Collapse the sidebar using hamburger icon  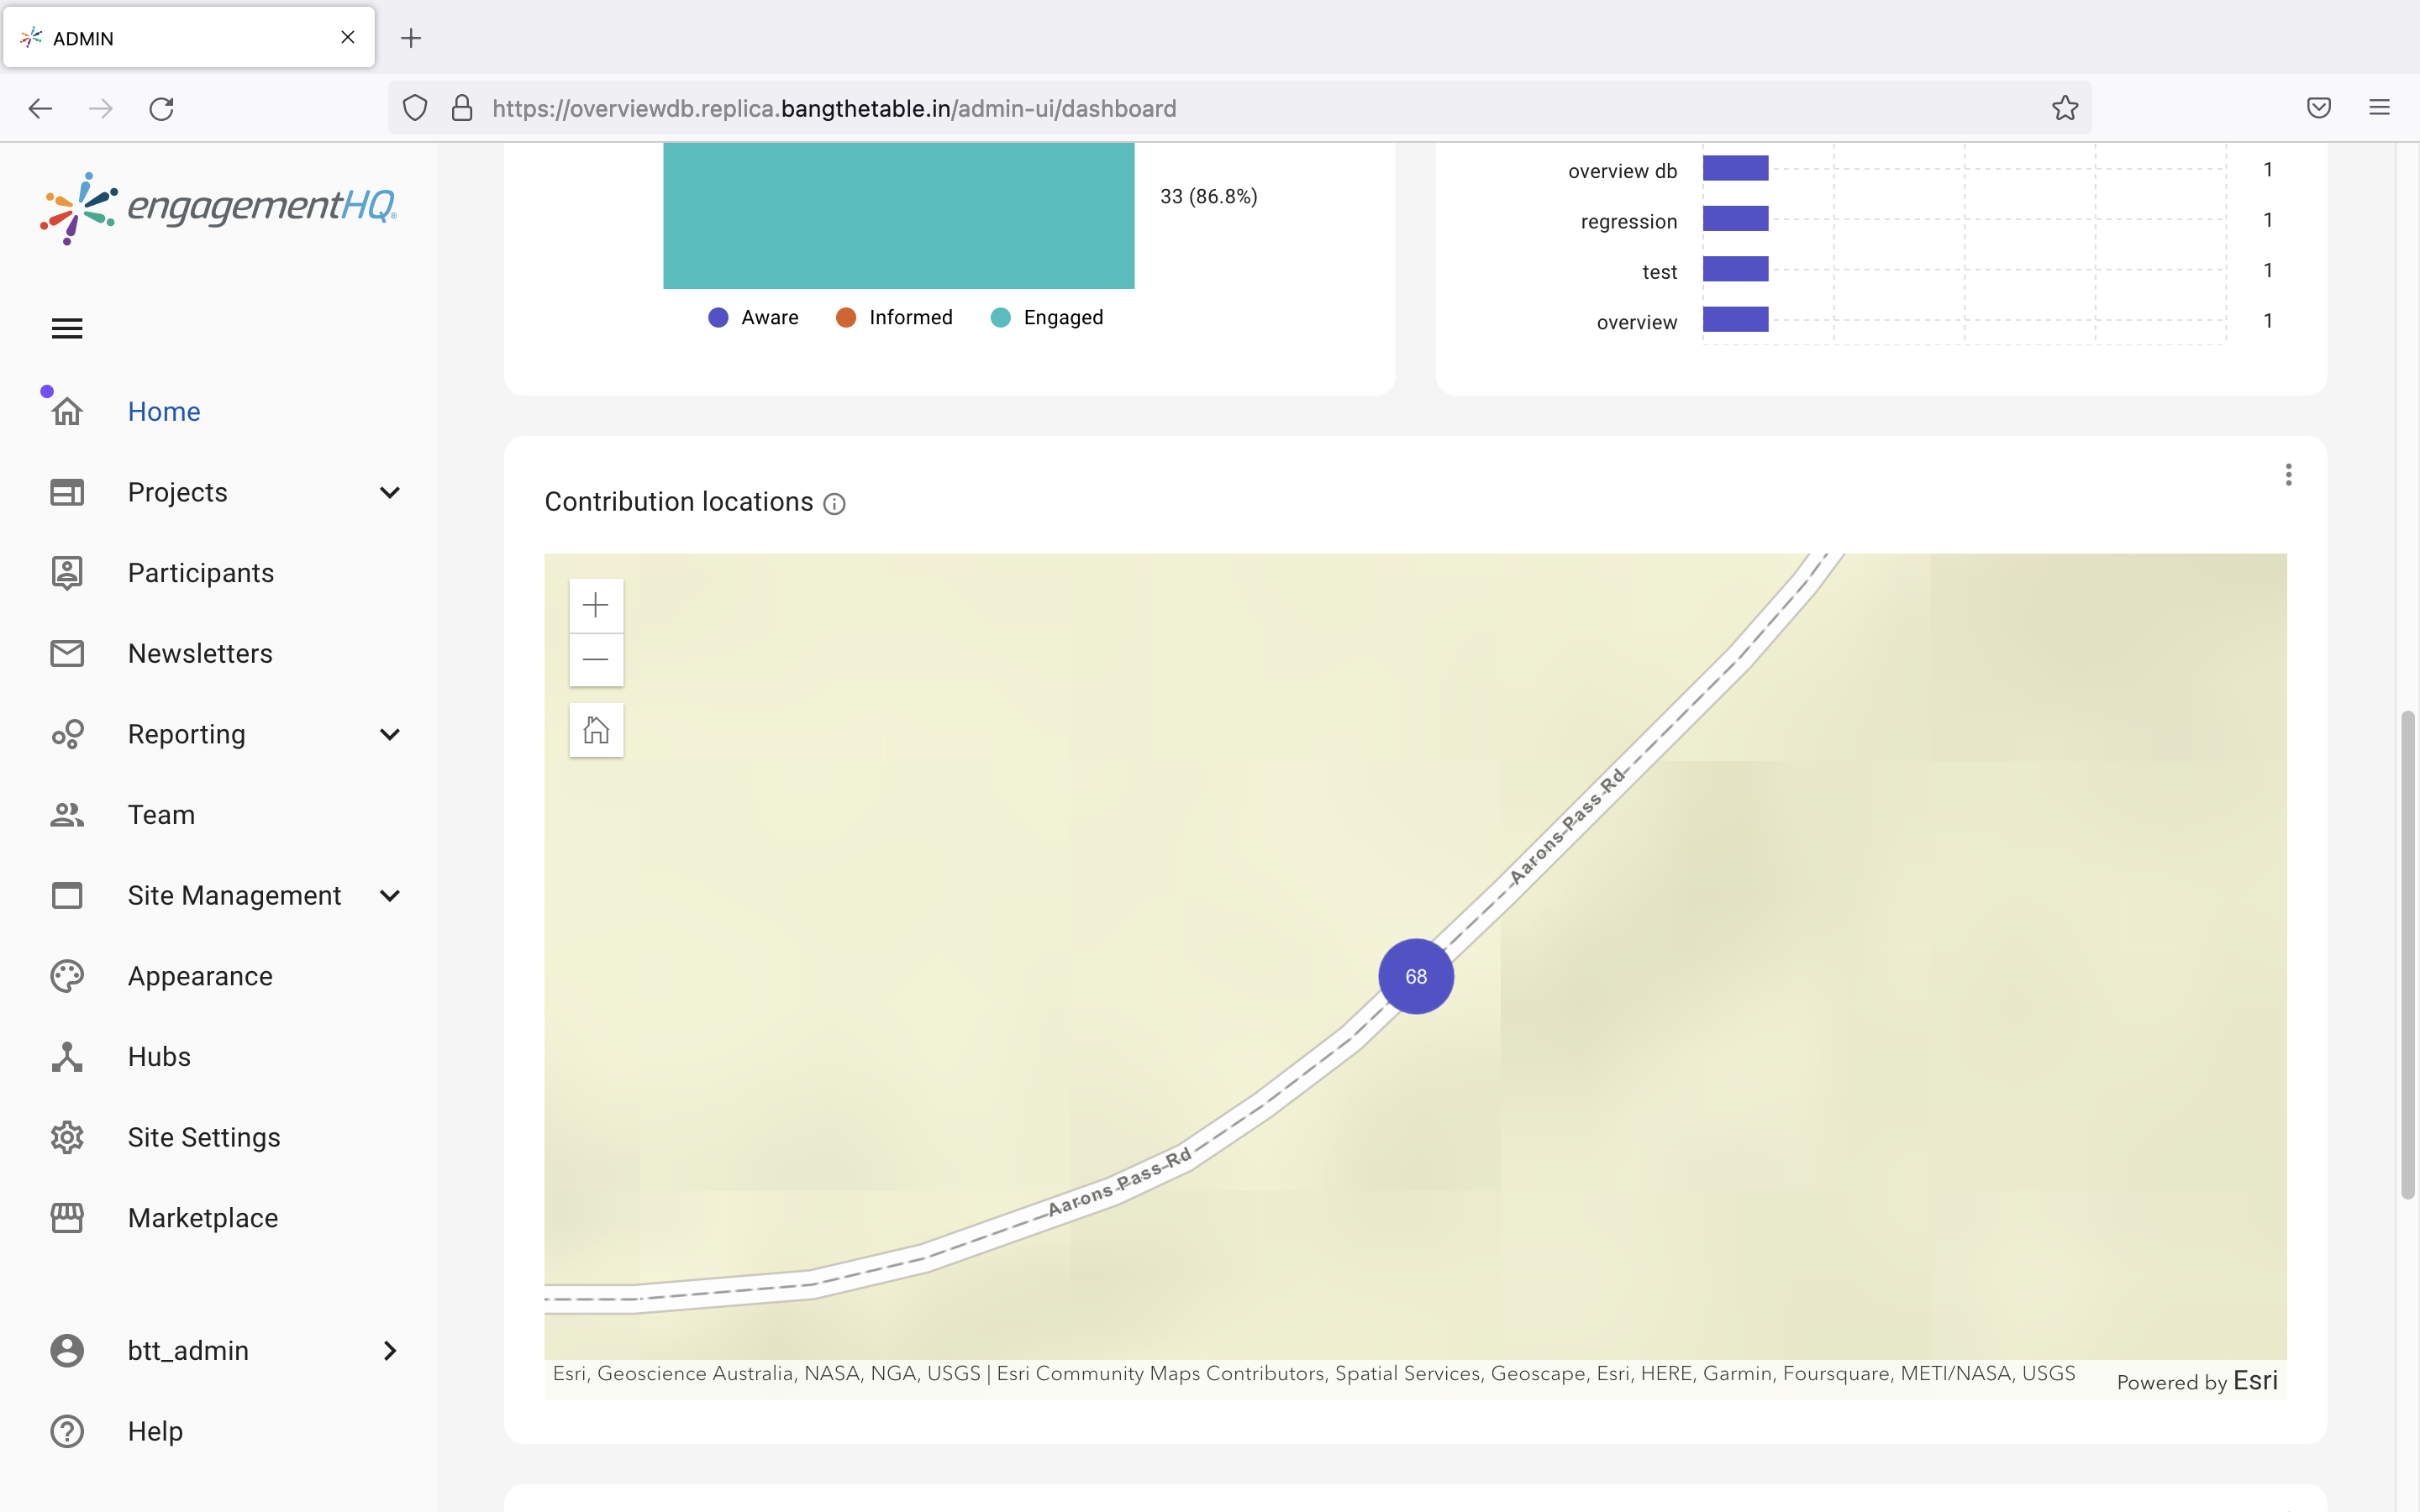coord(67,328)
